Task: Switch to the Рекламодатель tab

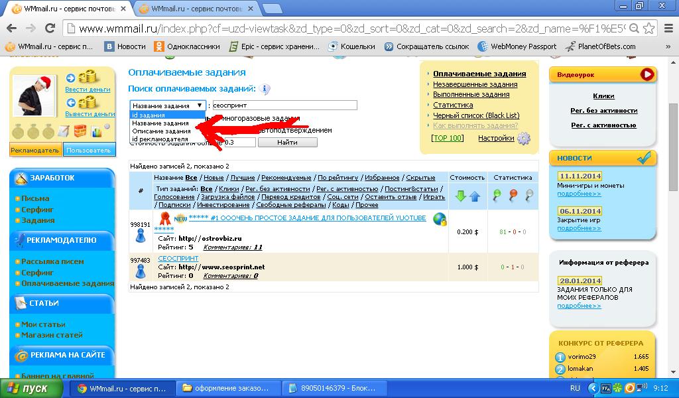Action: [x=36, y=150]
